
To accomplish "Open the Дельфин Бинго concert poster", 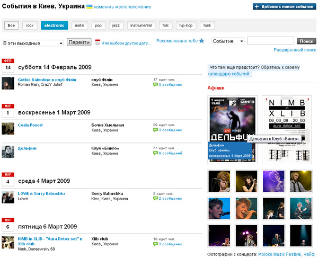I will [x=233, y=130].
